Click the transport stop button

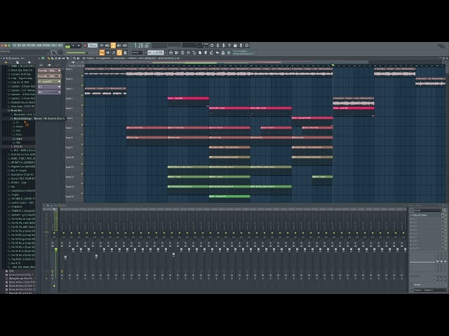pyautogui.click(x=79, y=45)
